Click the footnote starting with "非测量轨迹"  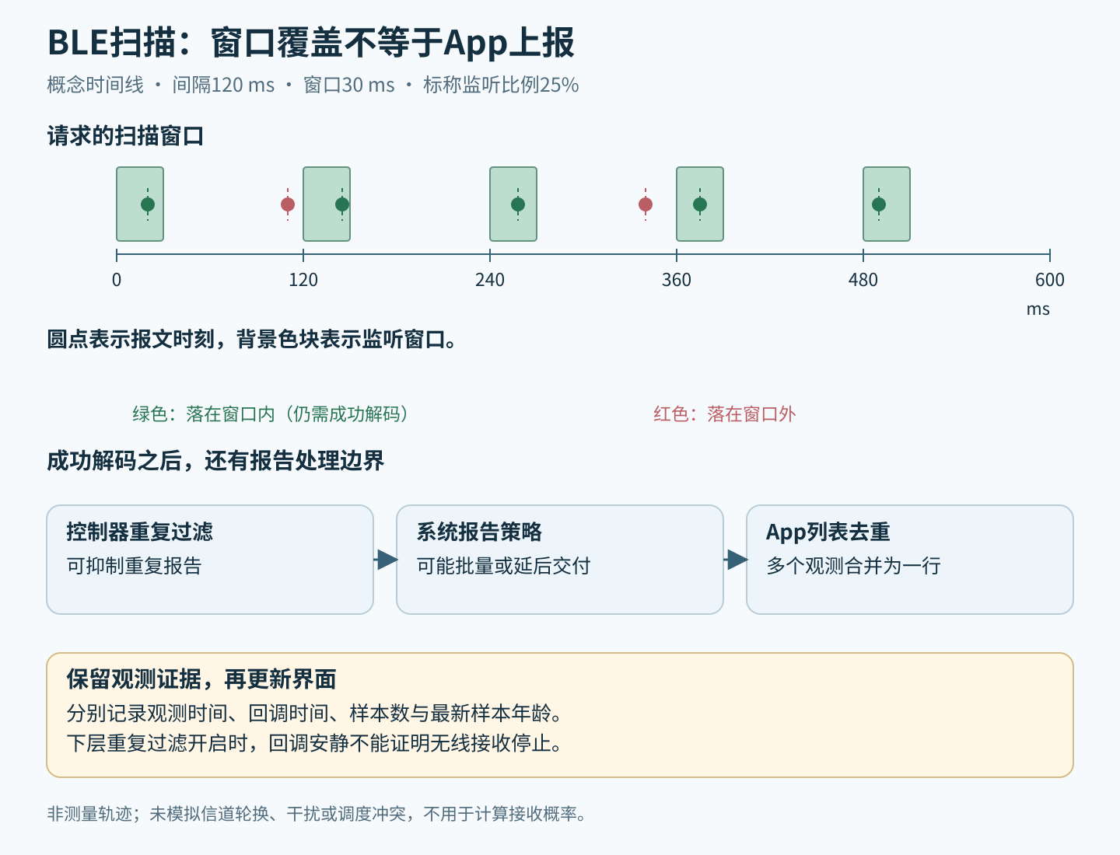[318, 814]
